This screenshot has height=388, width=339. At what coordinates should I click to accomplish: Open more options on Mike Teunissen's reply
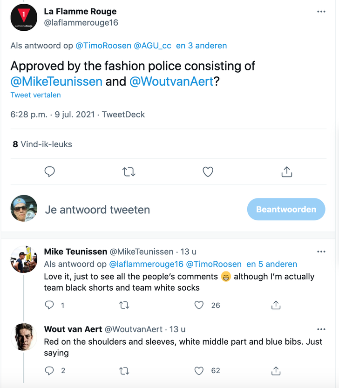(321, 252)
